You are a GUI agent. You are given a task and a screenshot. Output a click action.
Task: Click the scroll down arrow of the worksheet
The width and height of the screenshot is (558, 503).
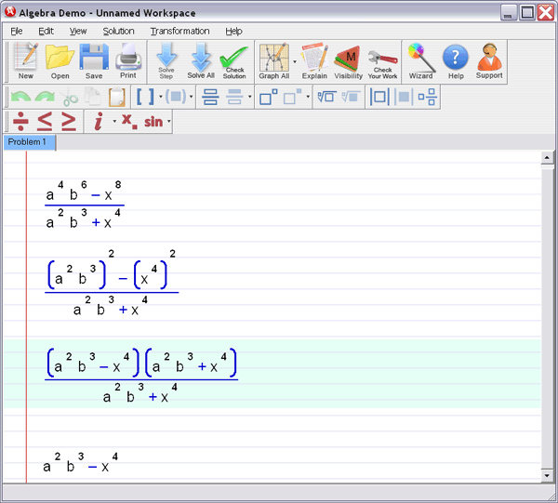pyautogui.click(x=548, y=475)
